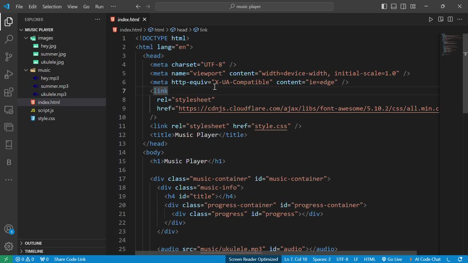The width and height of the screenshot is (468, 263).
Task: Open the Source Control view
Action: [x=9, y=57]
